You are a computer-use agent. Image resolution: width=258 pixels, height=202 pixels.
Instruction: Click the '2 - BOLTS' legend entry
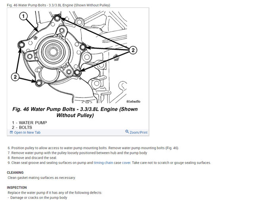point(22,127)
